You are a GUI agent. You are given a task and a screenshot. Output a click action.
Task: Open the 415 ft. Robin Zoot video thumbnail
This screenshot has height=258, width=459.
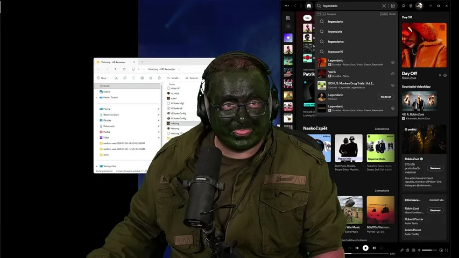pos(419,101)
